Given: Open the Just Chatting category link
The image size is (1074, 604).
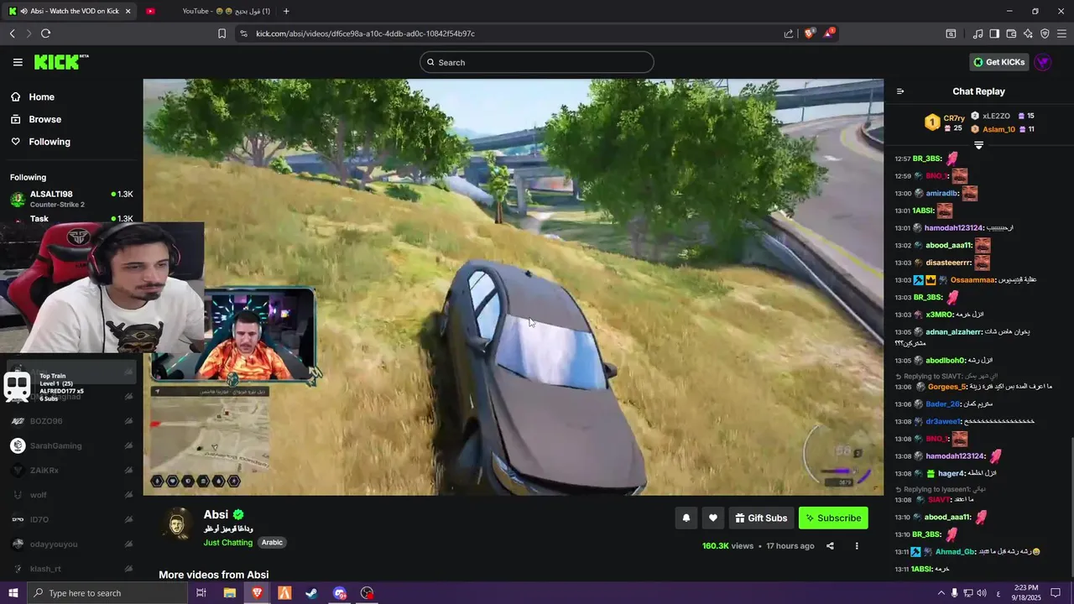Looking at the screenshot, I should coord(227,543).
